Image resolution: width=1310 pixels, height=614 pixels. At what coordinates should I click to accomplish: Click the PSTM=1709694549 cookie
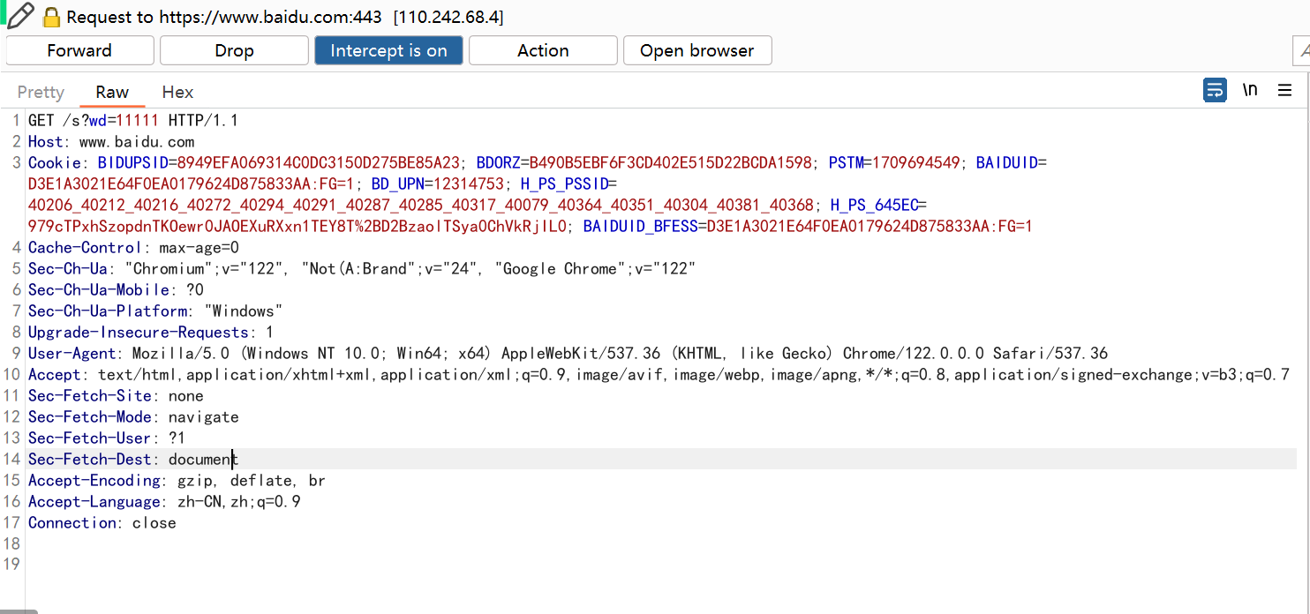pos(894,163)
